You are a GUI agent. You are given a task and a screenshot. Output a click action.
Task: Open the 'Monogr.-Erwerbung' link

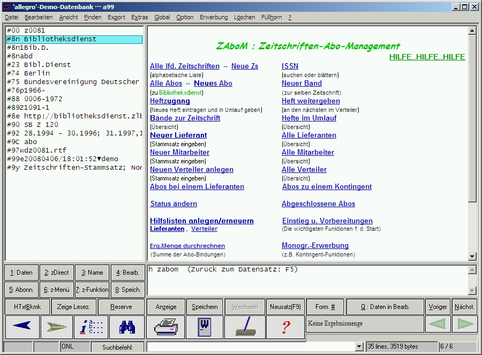coord(315,245)
